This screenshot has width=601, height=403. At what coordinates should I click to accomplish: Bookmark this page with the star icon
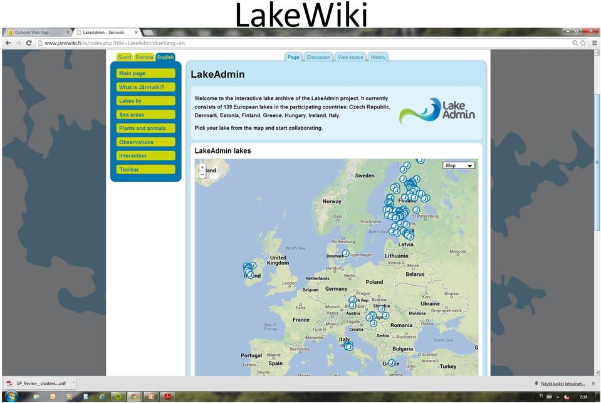point(583,43)
